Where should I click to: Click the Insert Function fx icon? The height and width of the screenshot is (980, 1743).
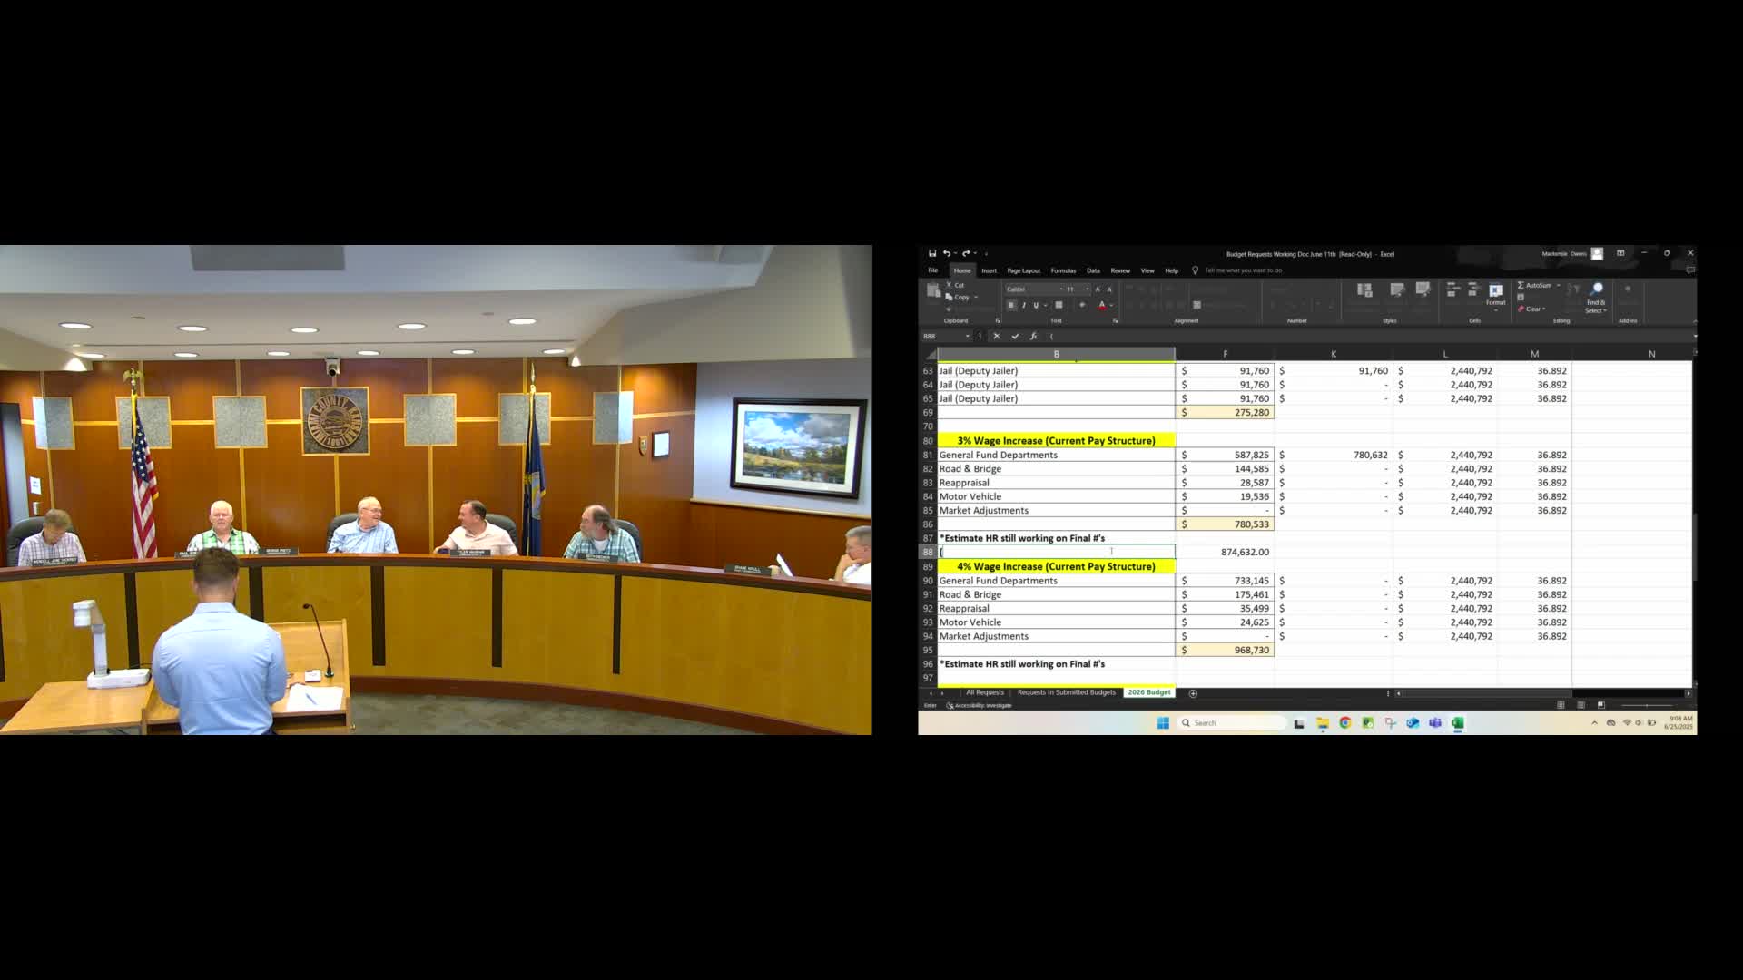tap(1034, 336)
